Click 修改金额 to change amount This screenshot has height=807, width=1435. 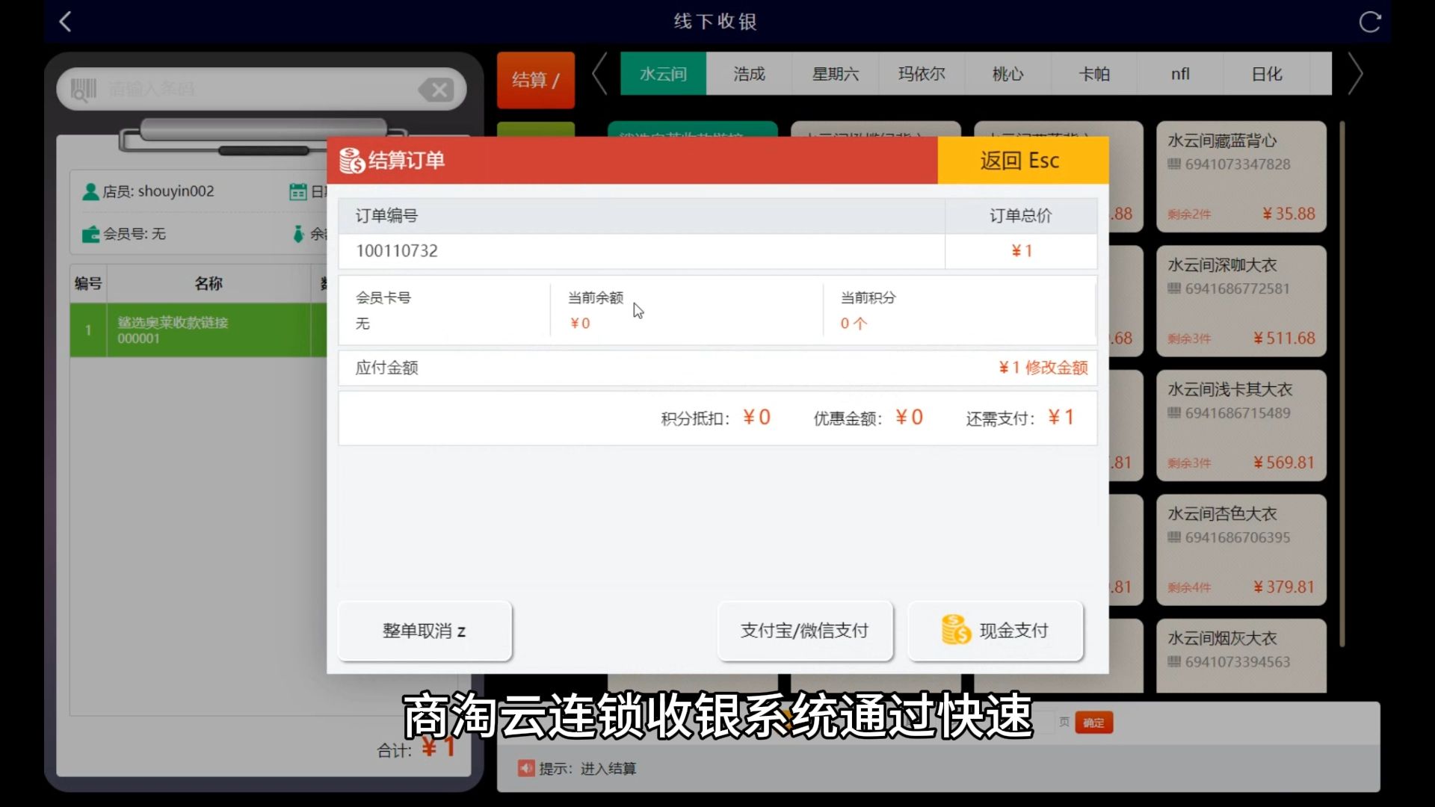pyautogui.click(x=1056, y=368)
